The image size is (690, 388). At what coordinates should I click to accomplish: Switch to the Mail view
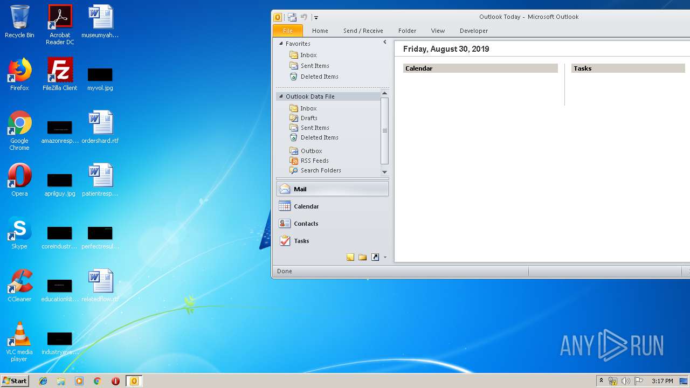pos(332,189)
